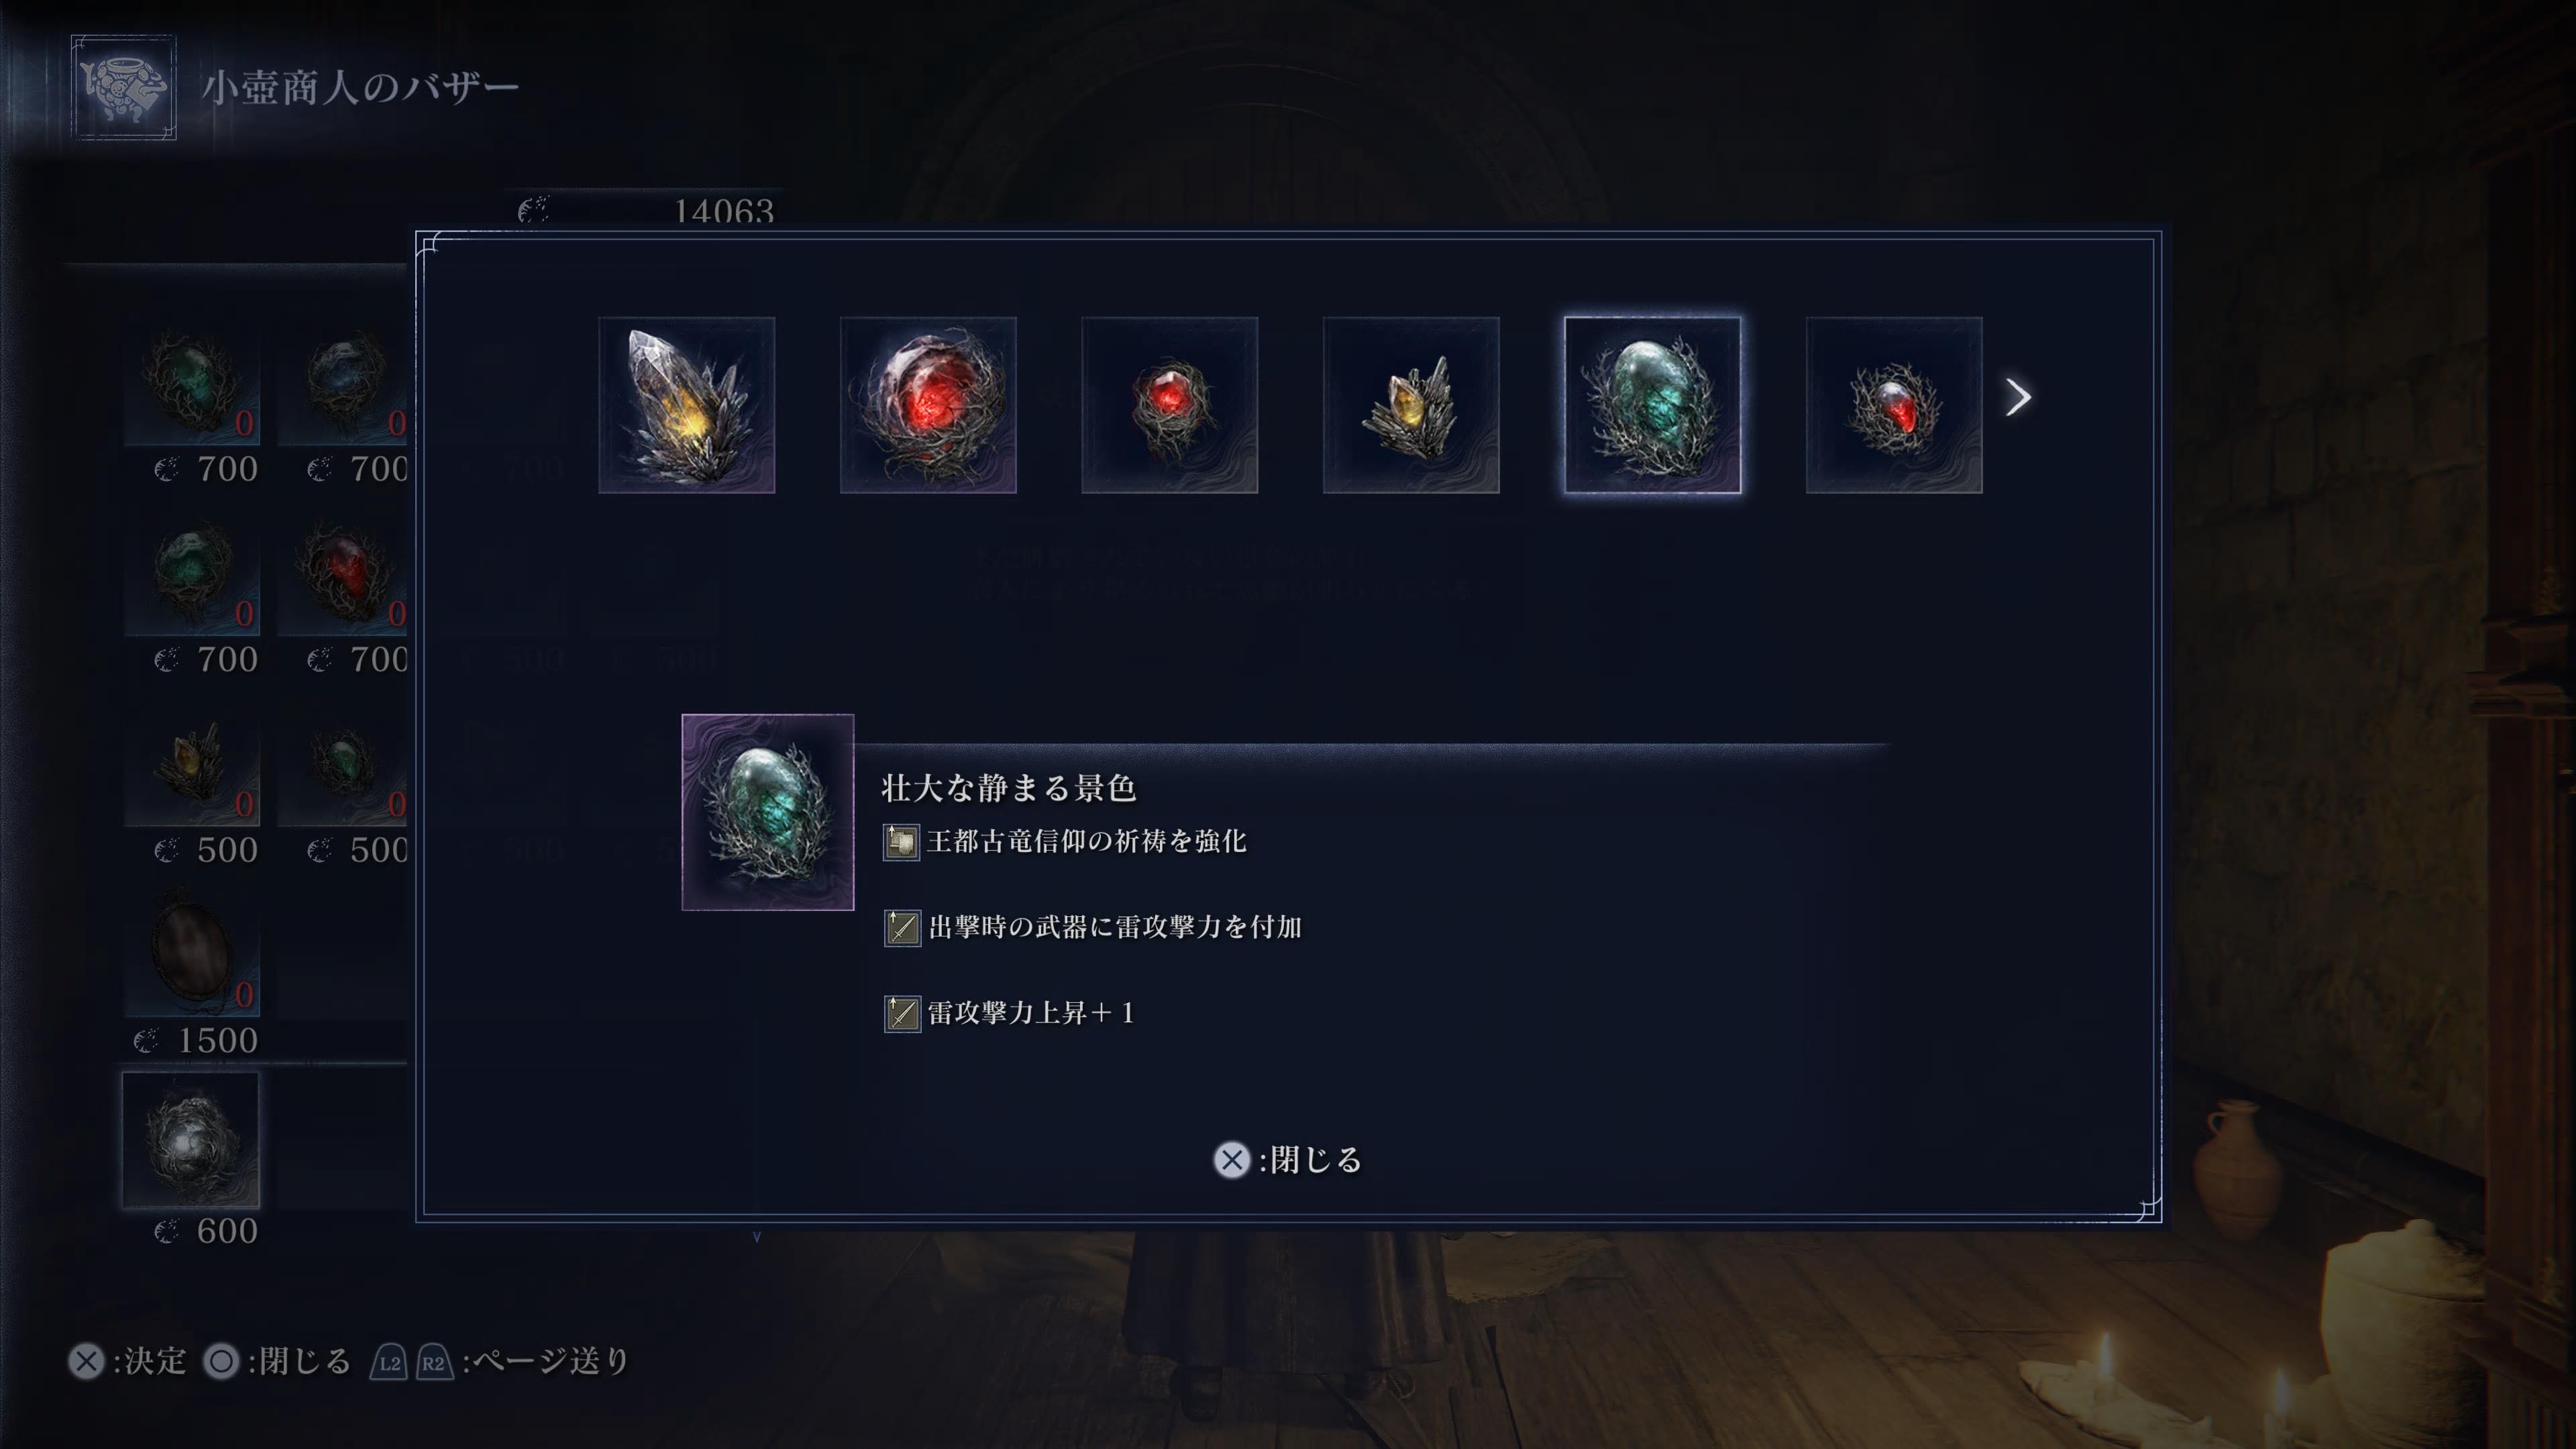Image resolution: width=2576 pixels, height=1449 pixels.
Task: Close the relic detail dialog via ✕:閉じる
Action: 1288,1160
